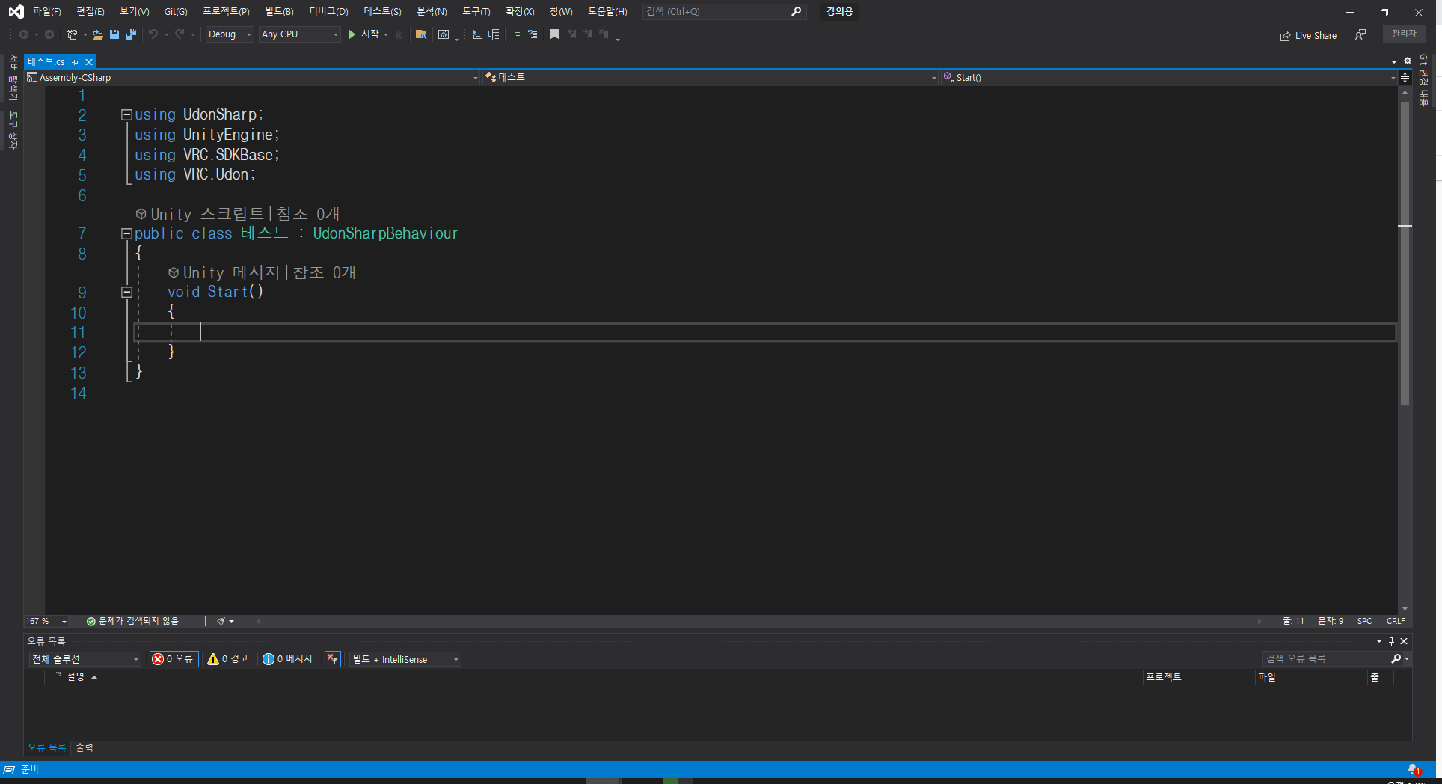The width and height of the screenshot is (1442, 784).
Task: Click the Hot Reload flame icon
Action: 399,34
